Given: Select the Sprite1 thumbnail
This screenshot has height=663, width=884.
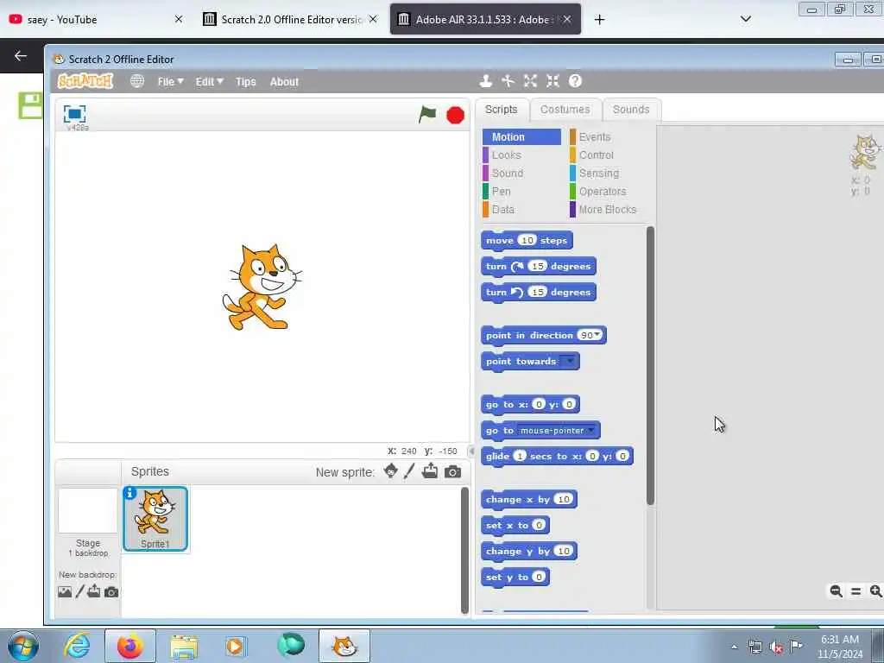Looking at the screenshot, I should (x=155, y=519).
